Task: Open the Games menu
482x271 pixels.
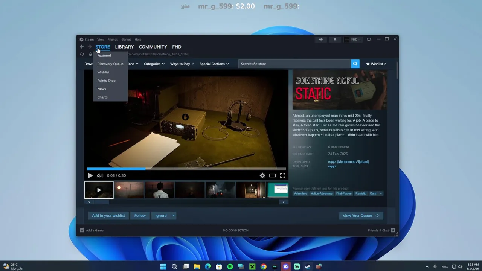Action: pos(126,39)
